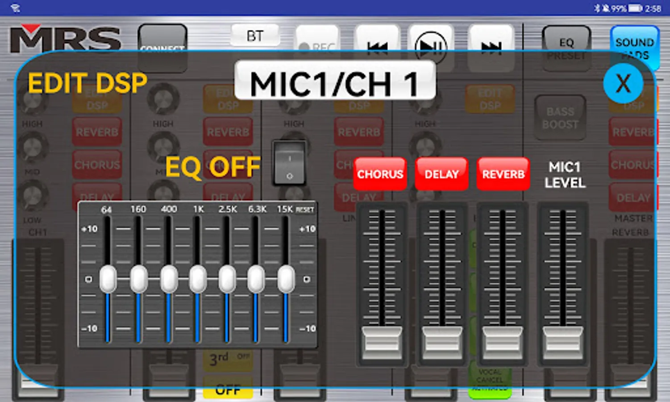Click the reverb level fader handle
This screenshot has height=402, width=670.
[x=502, y=343]
